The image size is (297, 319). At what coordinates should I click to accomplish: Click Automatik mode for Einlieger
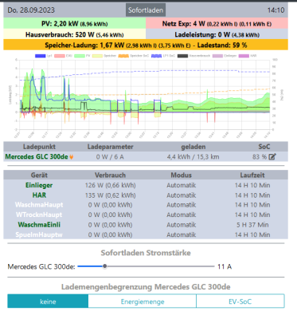tap(182, 185)
